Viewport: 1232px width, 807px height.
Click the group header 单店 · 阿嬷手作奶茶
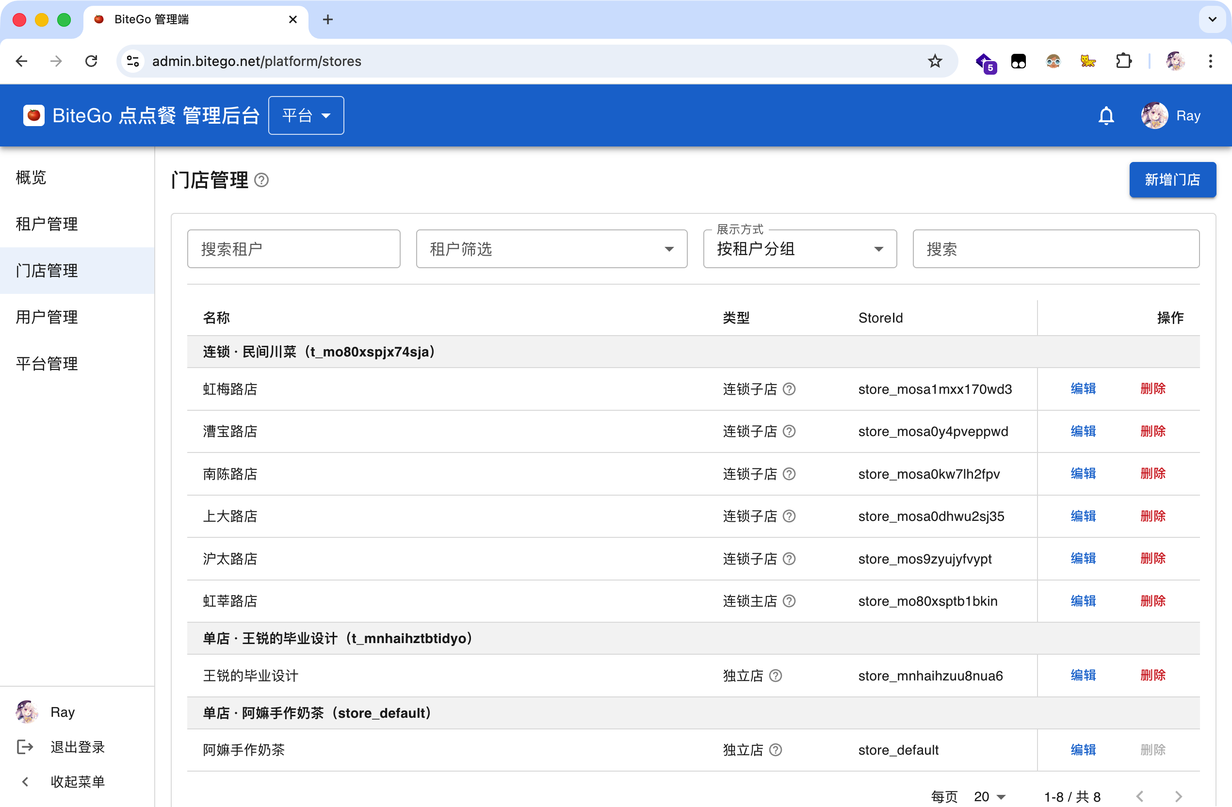click(693, 713)
